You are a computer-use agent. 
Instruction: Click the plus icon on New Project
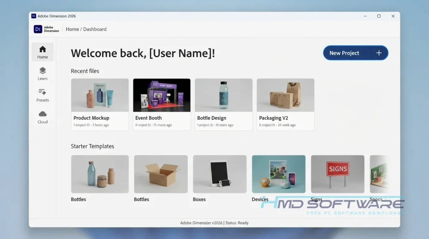coord(379,53)
